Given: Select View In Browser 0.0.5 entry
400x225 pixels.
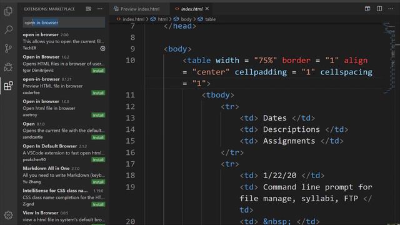Looking at the screenshot, I should [x=64, y=216].
